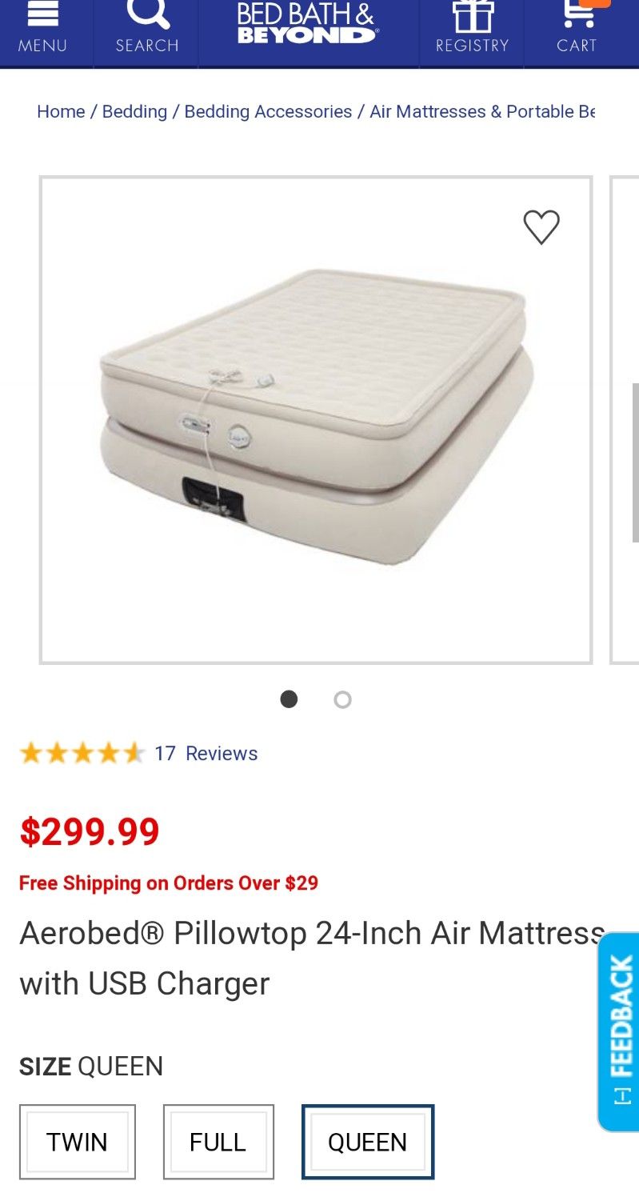The height and width of the screenshot is (1201, 639).
Task: Select the TWIN size option
Action: click(x=78, y=1142)
